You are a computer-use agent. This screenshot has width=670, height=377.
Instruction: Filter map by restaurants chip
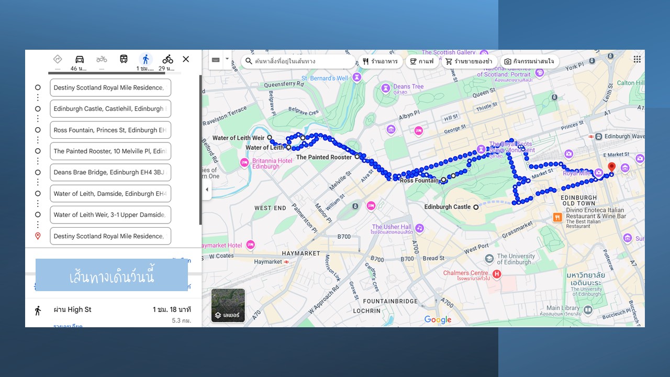[x=380, y=61]
